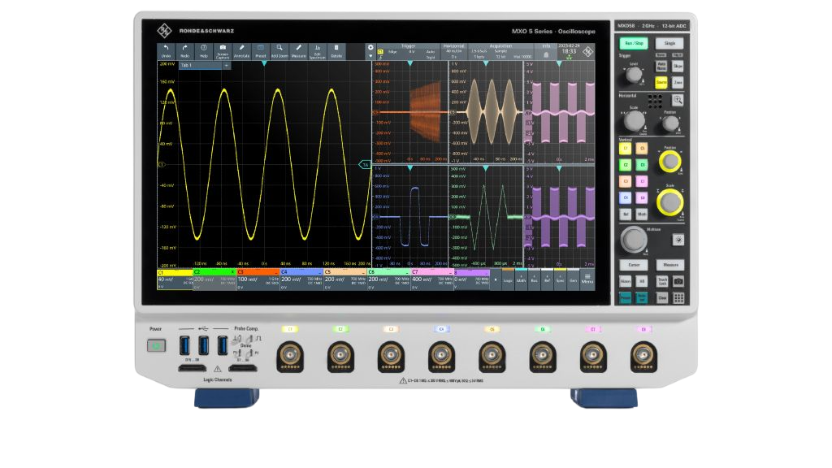The width and height of the screenshot is (832, 468).
Task: Expand the Horizontal settings panel
Action: click(453, 51)
